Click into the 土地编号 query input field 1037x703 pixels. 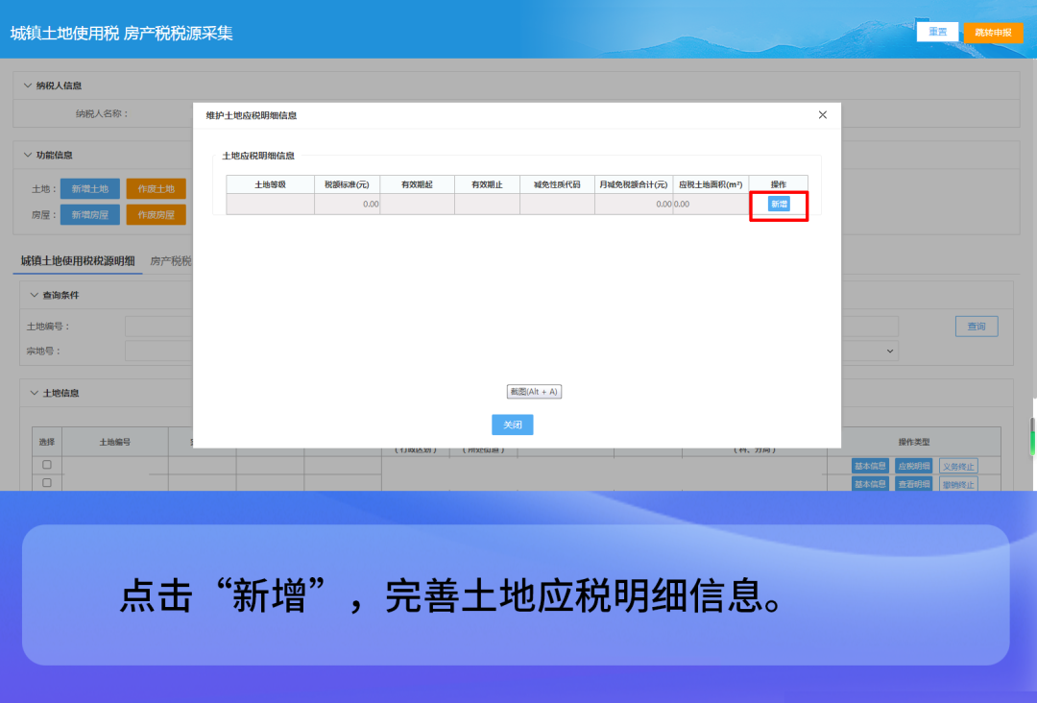pyautogui.click(x=158, y=326)
